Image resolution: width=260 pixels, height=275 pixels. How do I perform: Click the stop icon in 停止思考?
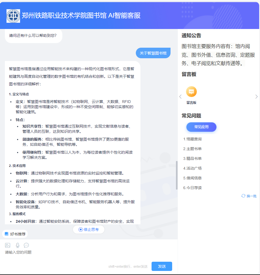[x=81, y=229]
